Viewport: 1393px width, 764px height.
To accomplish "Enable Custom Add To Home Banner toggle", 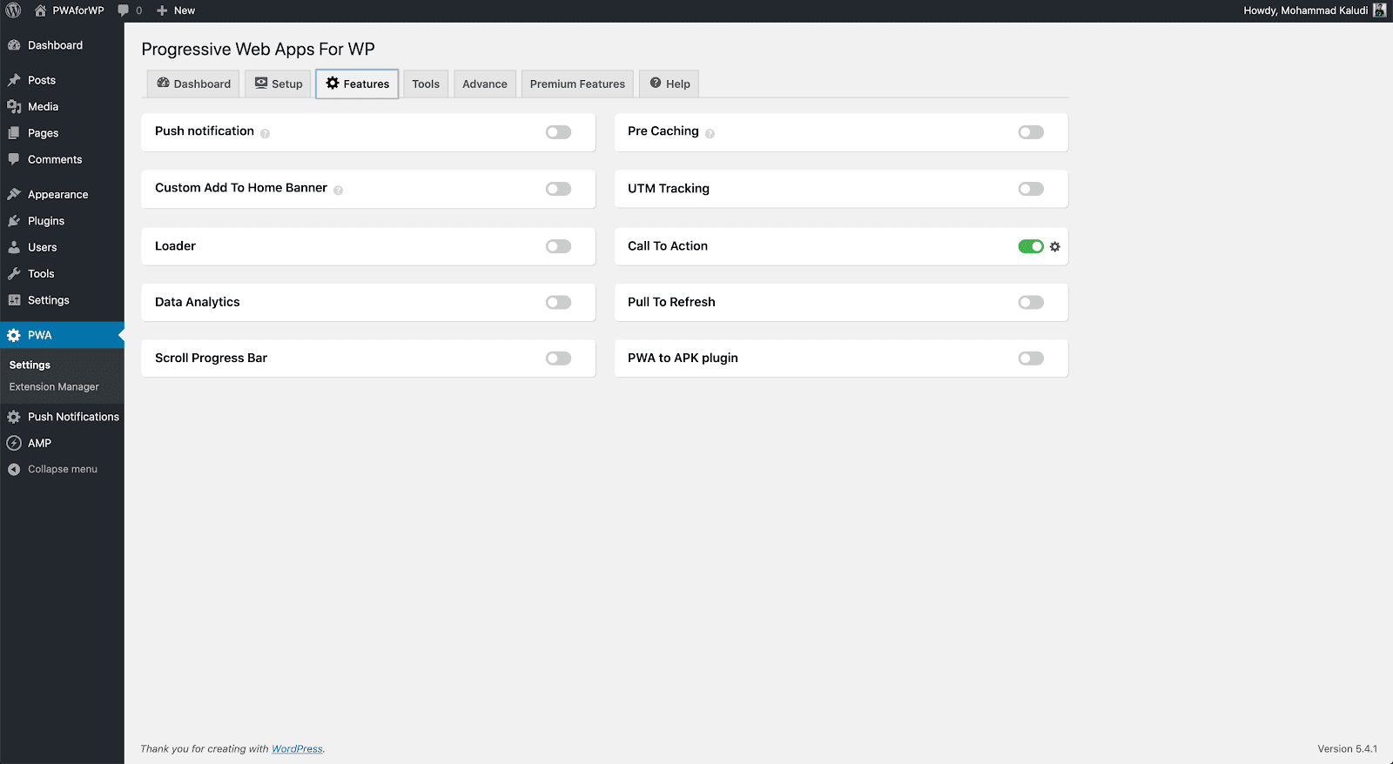I will pyautogui.click(x=558, y=189).
